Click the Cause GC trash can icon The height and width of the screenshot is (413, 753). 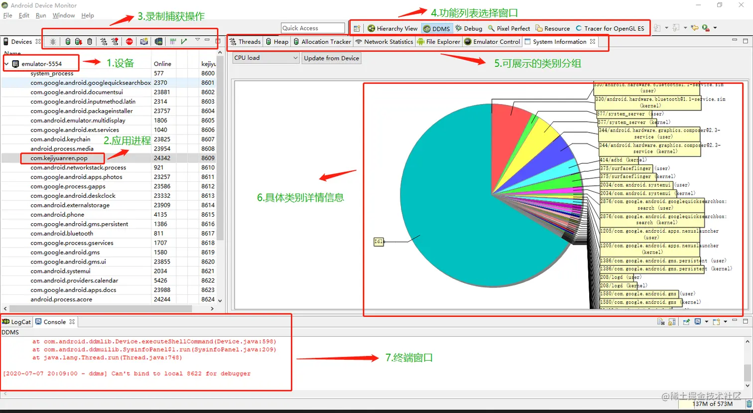pyautogui.click(x=90, y=41)
